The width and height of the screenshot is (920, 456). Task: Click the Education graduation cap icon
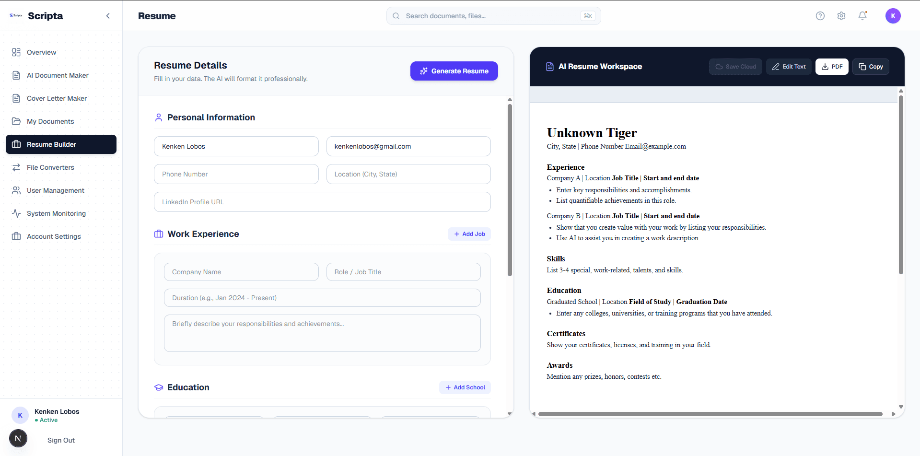coord(159,387)
